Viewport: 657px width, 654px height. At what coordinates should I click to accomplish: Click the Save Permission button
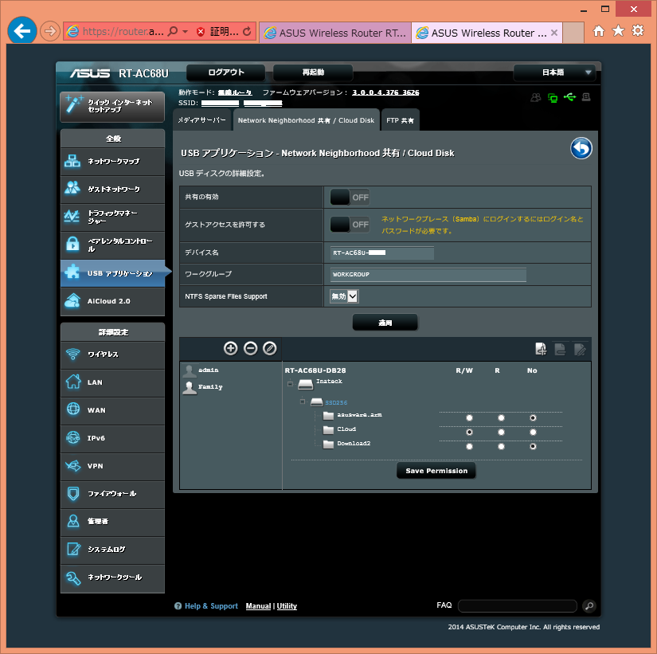pos(436,471)
